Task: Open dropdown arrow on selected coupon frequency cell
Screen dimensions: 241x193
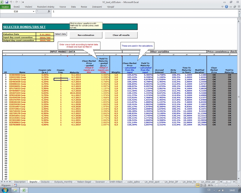Action: coord(69,79)
